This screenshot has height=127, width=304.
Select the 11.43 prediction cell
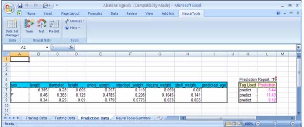(267, 95)
